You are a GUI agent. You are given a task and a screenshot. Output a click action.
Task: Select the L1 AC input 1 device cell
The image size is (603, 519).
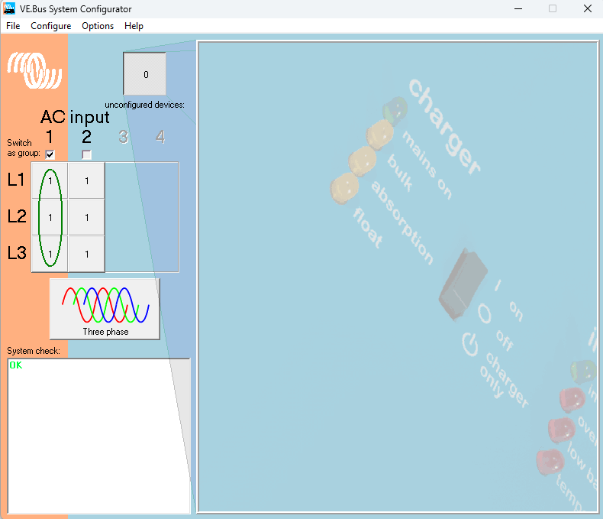[x=50, y=180]
